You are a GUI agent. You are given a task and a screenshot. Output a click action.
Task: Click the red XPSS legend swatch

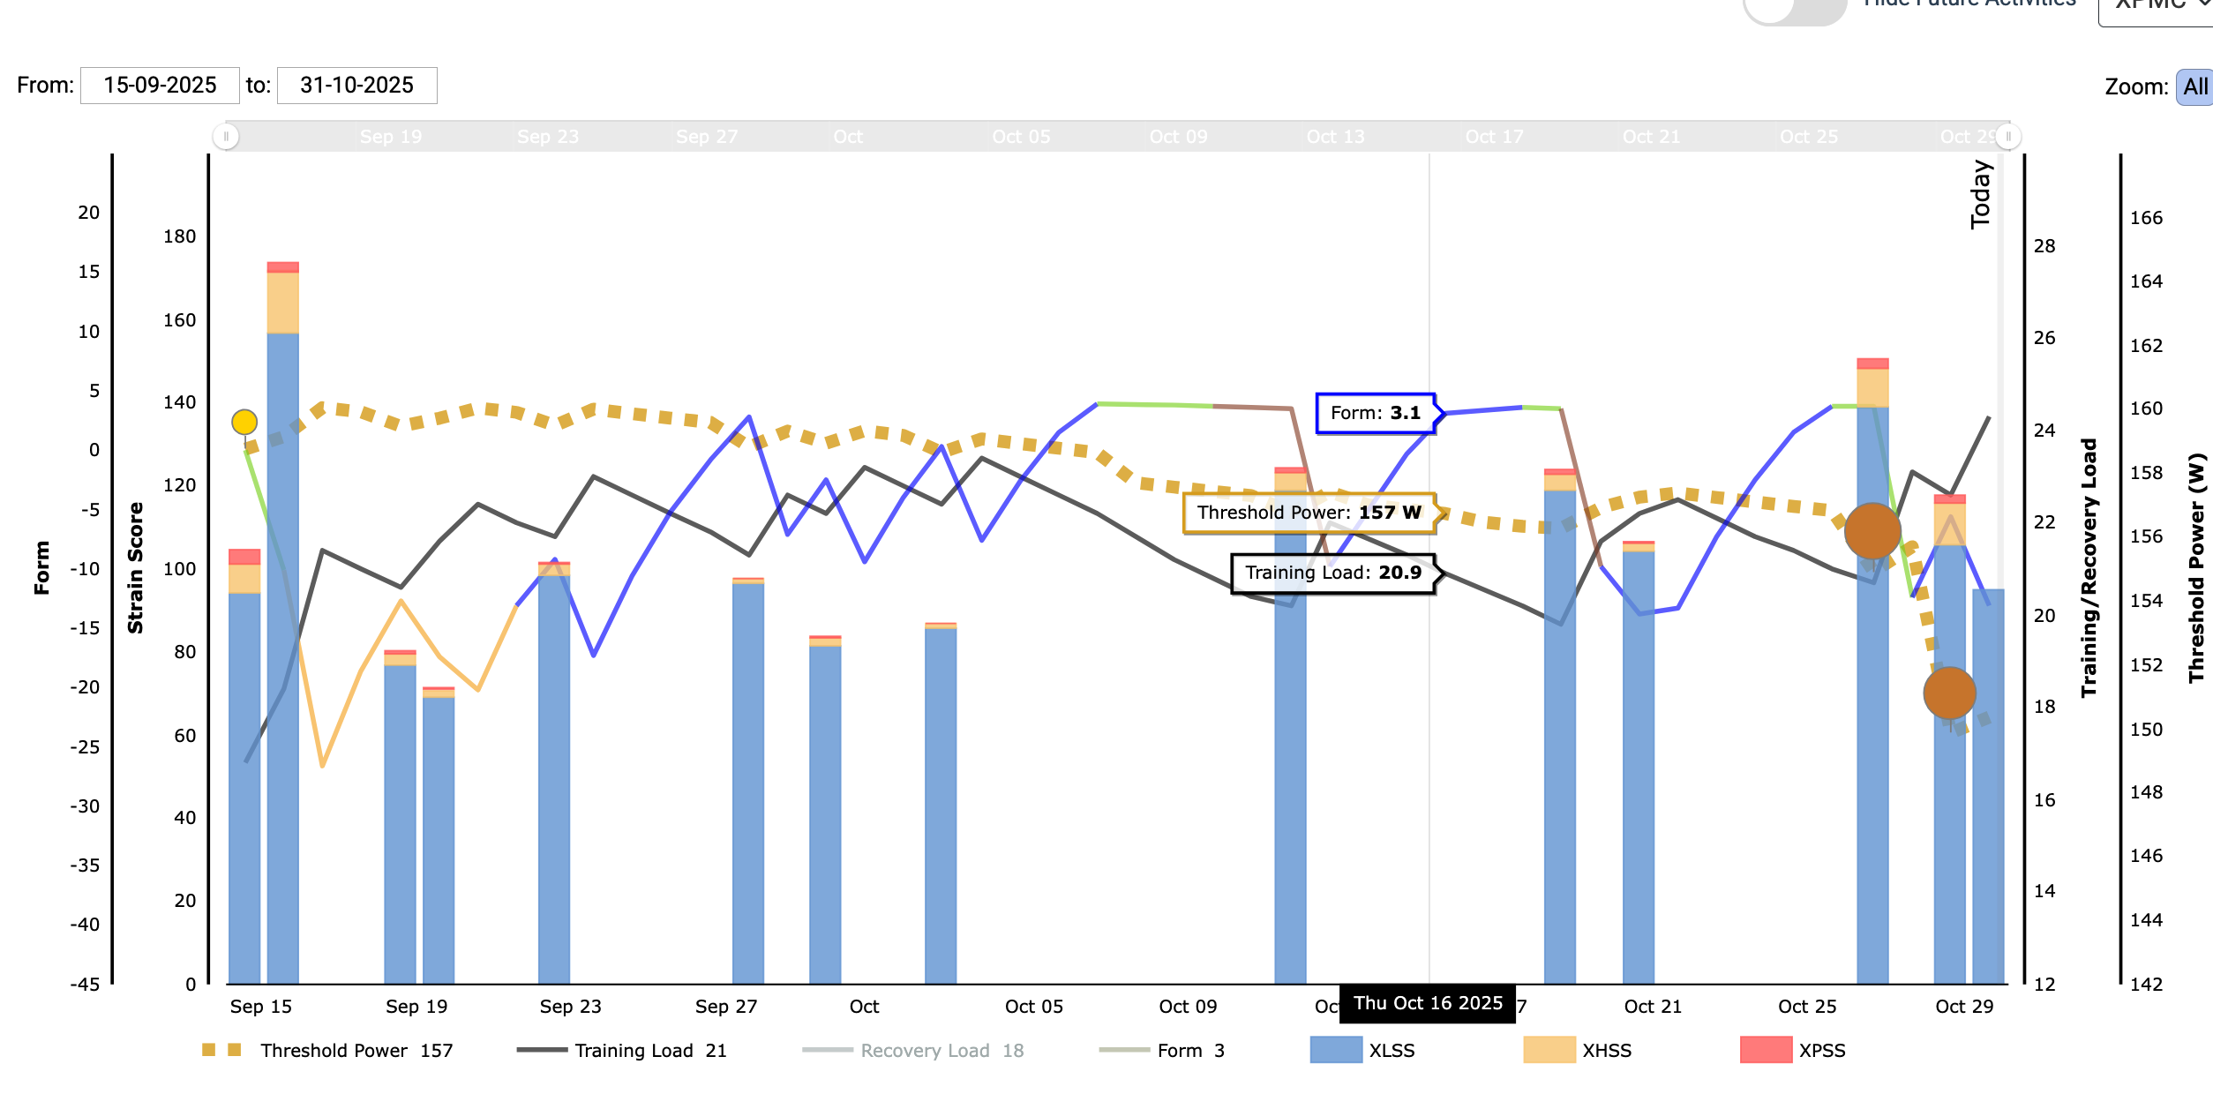pyautogui.click(x=1766, y=1050)
